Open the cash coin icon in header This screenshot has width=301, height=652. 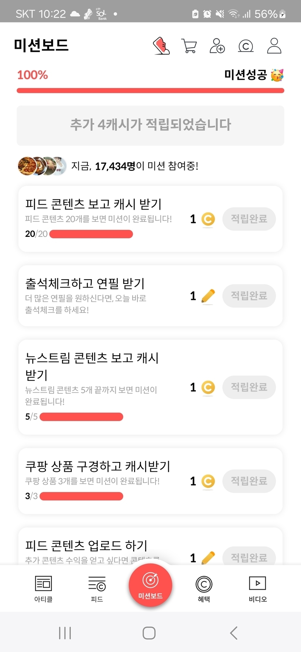[246, 46]
